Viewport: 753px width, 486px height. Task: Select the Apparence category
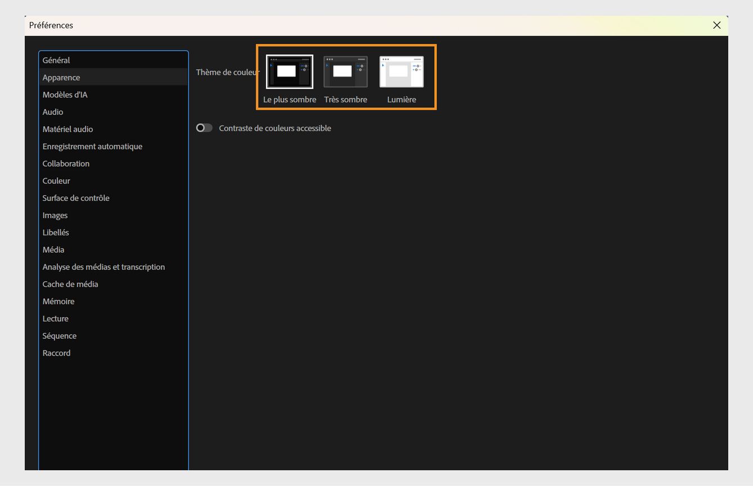(x=113, y=77)
